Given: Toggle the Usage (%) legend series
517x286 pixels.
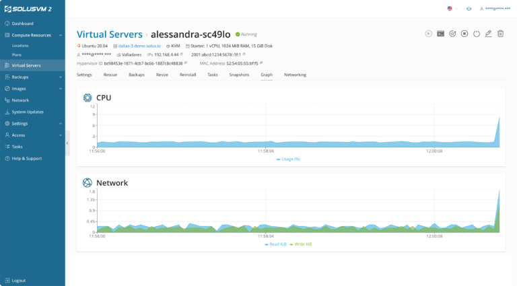Looking at the screenshot, I should click(x=288, y=159).
